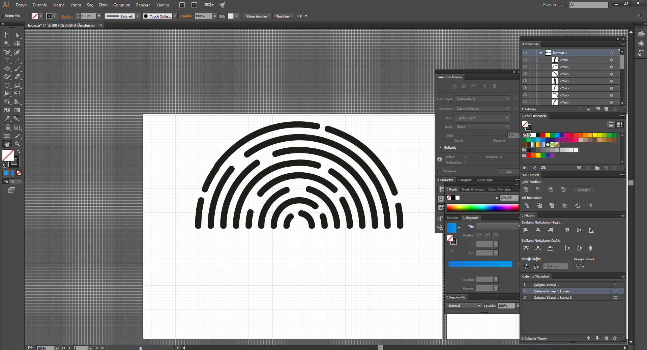Open the Pencere menu

tap(143, 5)
